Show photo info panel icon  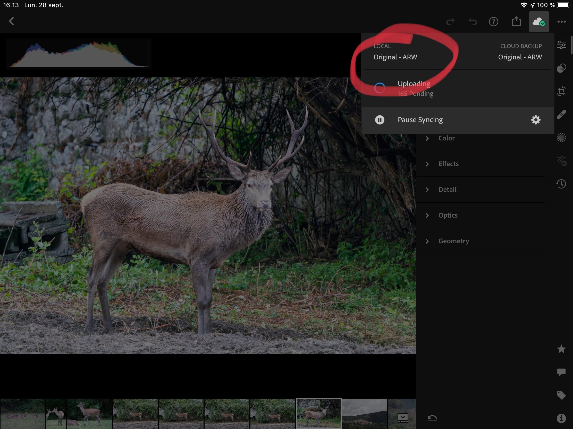coord(561,418)
